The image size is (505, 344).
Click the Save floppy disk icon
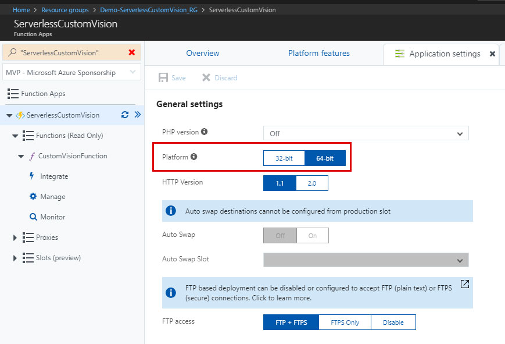tap(163, 78)
